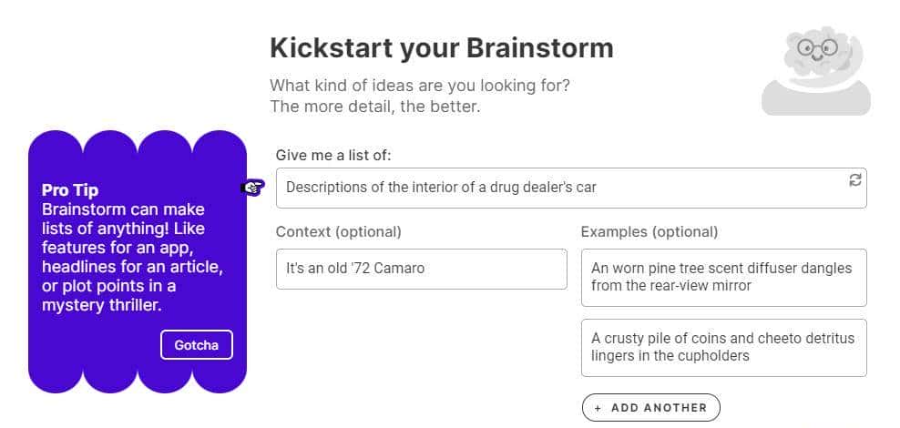Click 'The more detail, the better.' text
This screenshot has height=428, width=900.
pyautogui.click(x=374, y=107)
